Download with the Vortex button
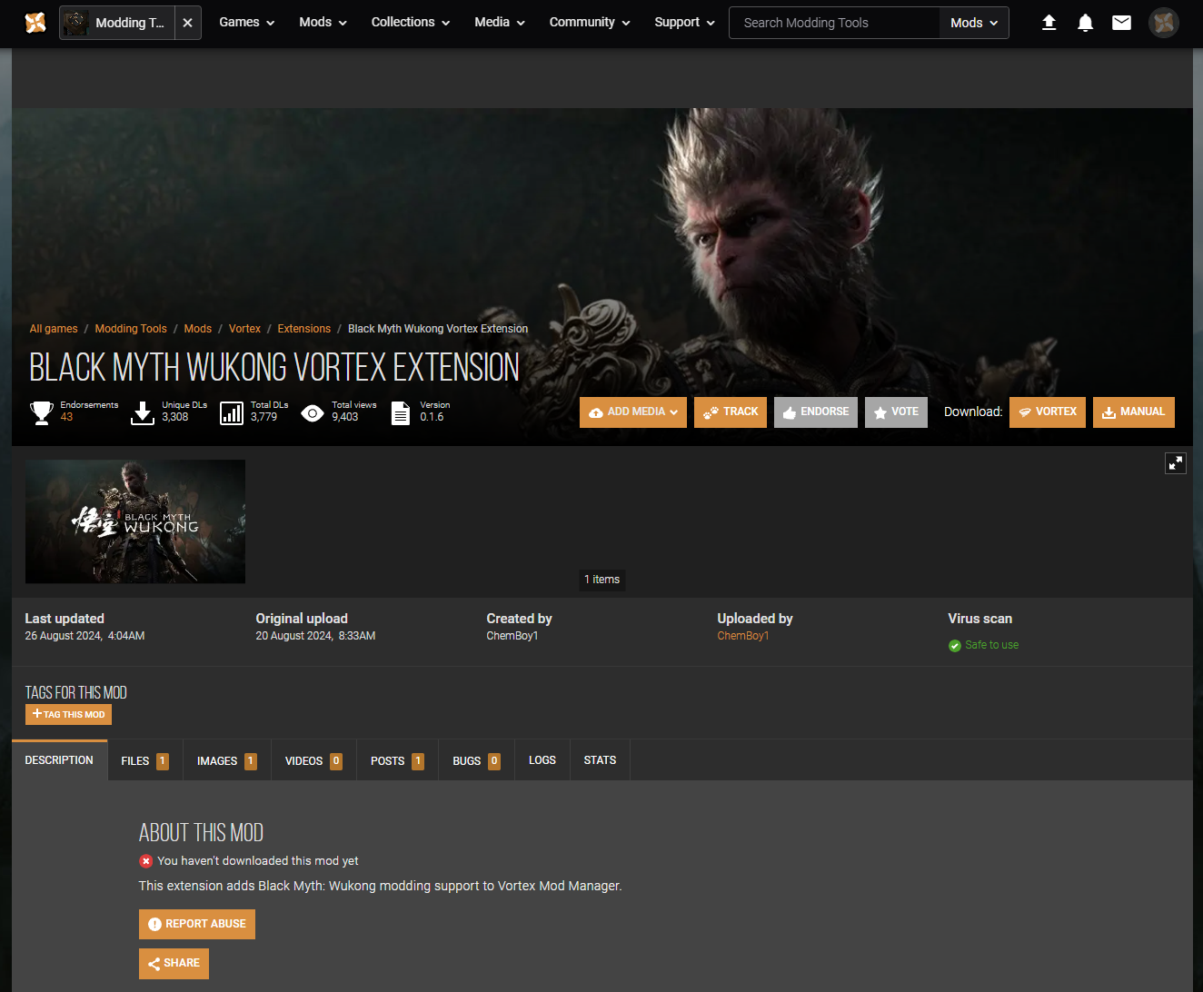The image size is (1203, 992). (1048, 412)
